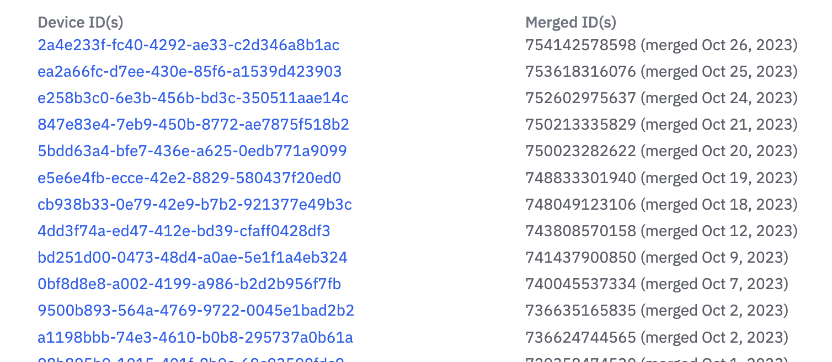
Task: Open device ID a1198bbb-74e3-4610-b0b8-295737a0b61a
Action: tap(195, 337)
